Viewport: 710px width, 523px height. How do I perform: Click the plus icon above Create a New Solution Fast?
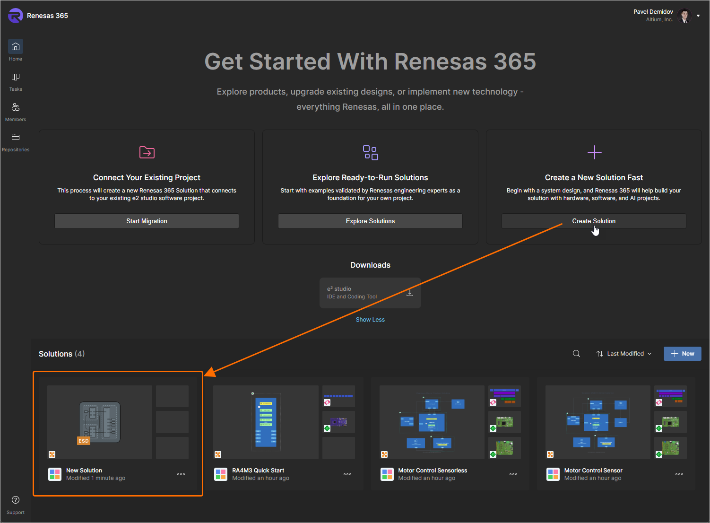(x=594, y=152)
